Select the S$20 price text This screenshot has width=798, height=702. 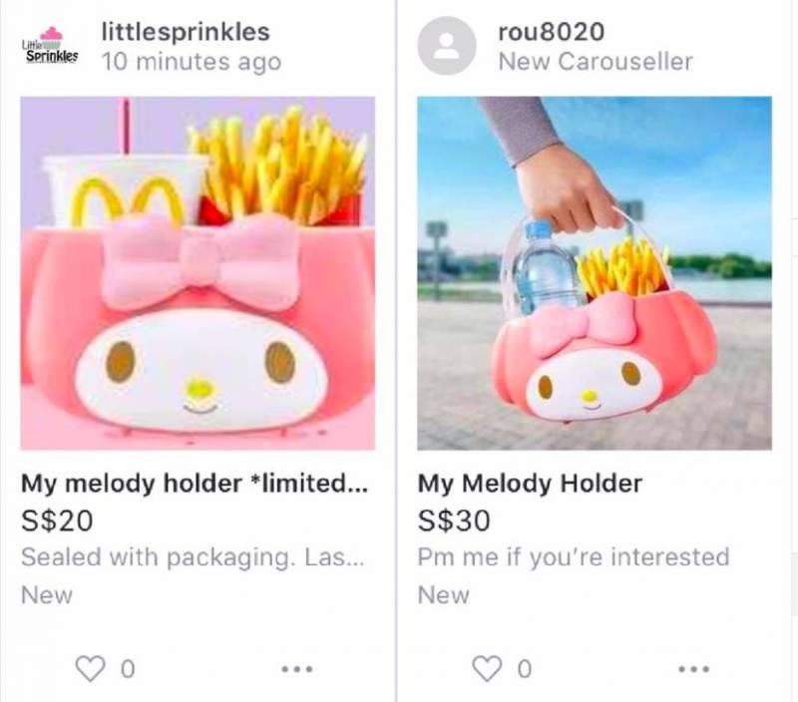(57, 521)
